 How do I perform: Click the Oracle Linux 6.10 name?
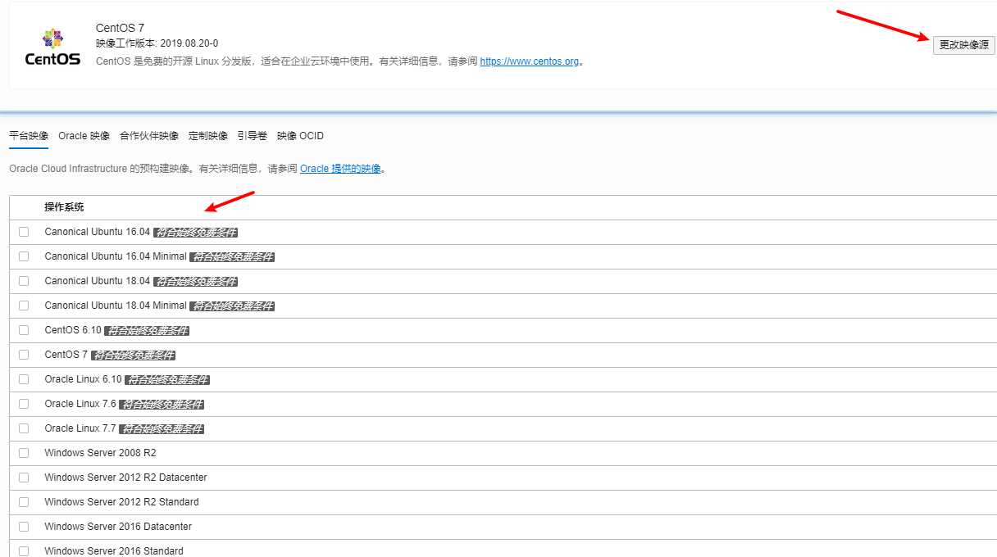point(83,379)
